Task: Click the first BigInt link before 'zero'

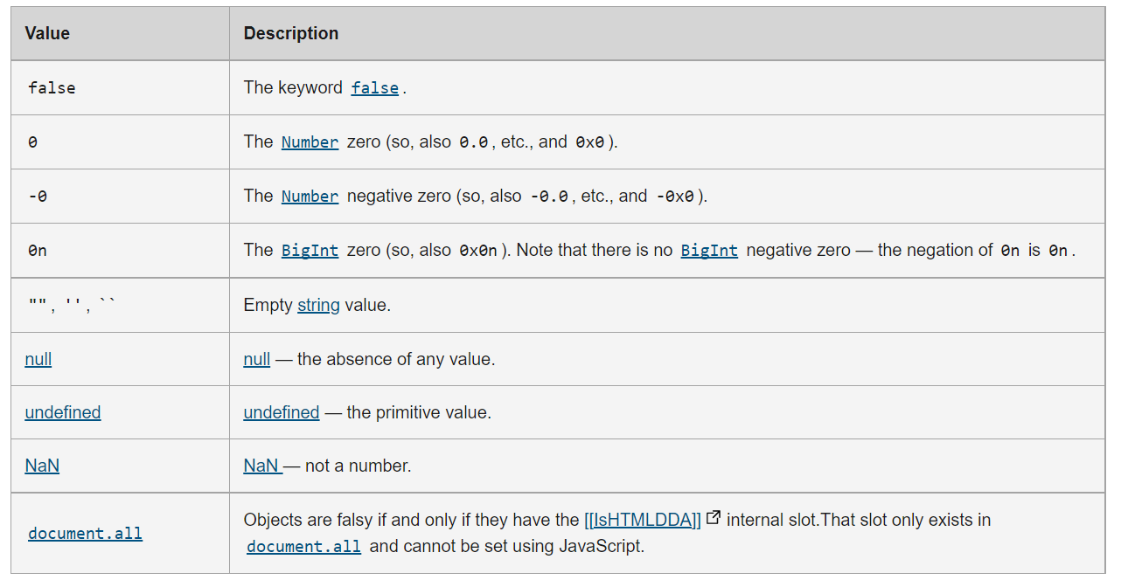Action: [x=310, y=251]
